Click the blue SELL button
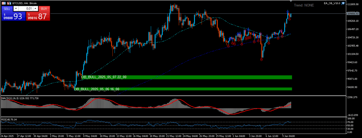The image size is (362, 138). point(7,9)
